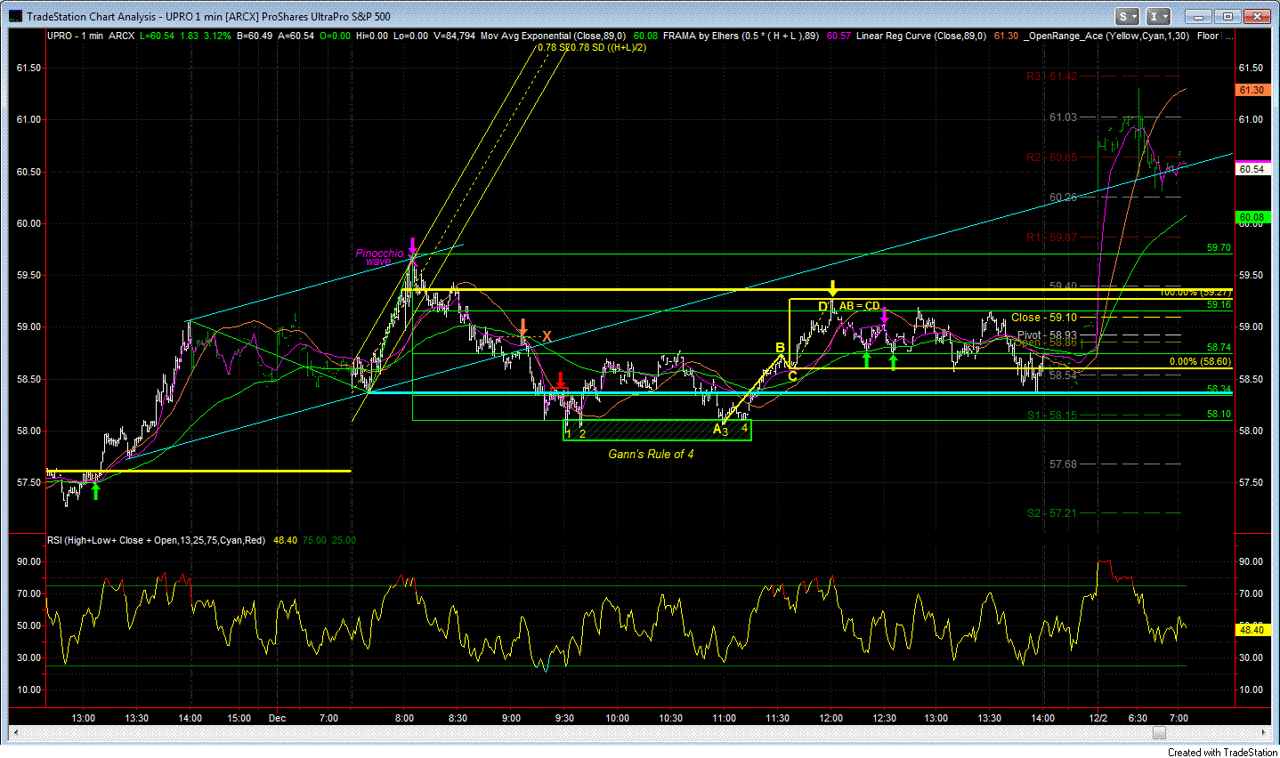
Task: Click the right arrow of the horizontal scrollbar
Action: [1263, 733]
